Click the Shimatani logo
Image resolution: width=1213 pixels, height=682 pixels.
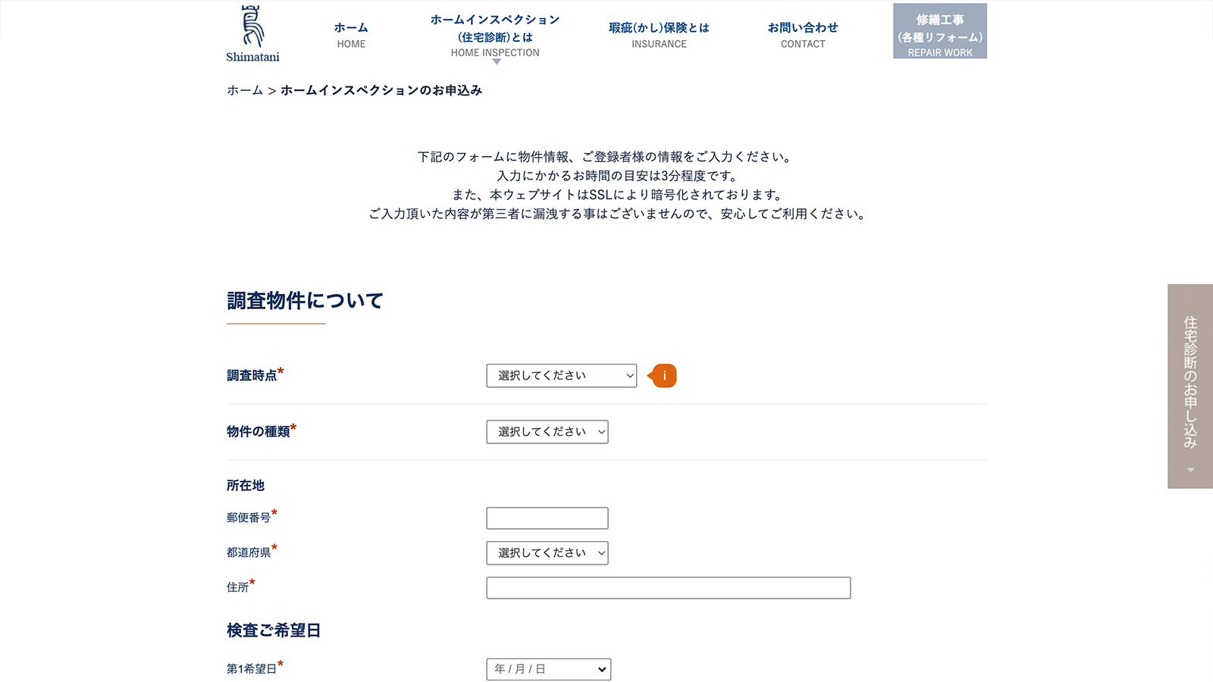251,32
